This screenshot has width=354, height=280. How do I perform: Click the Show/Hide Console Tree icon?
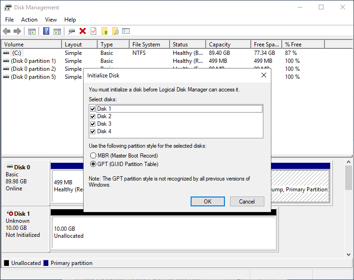click(32, 31)
